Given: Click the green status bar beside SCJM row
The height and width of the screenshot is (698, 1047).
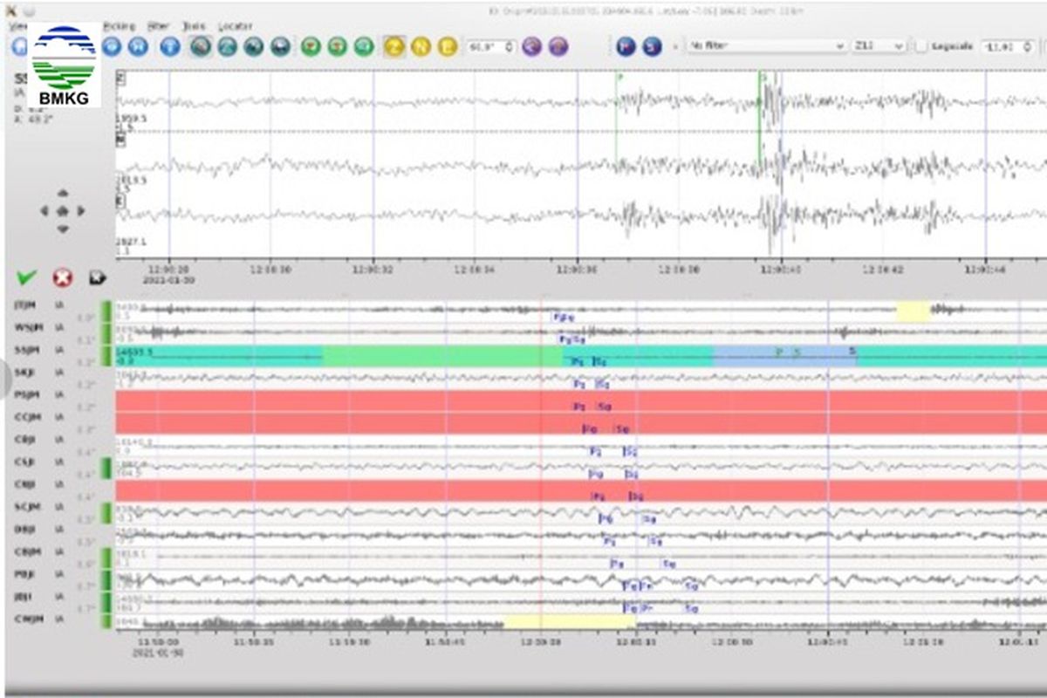Looking at the screenshot, I should coord(106,513).
